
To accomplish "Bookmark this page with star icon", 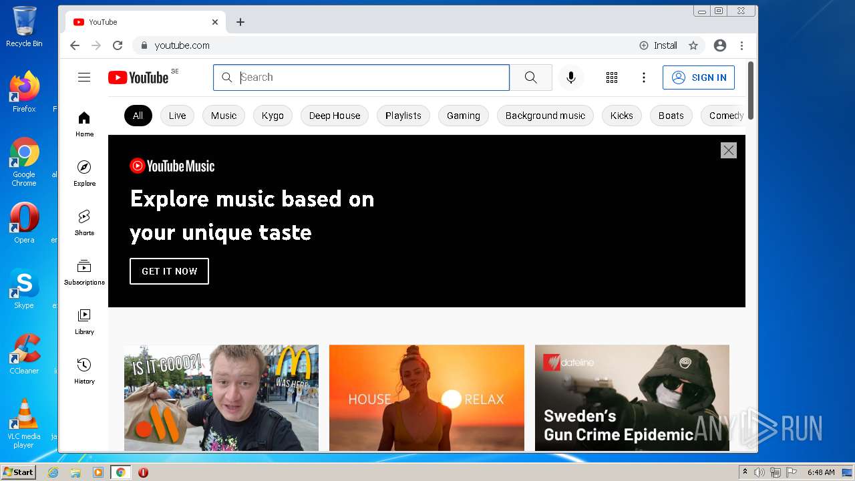I will tap(693, 45).
